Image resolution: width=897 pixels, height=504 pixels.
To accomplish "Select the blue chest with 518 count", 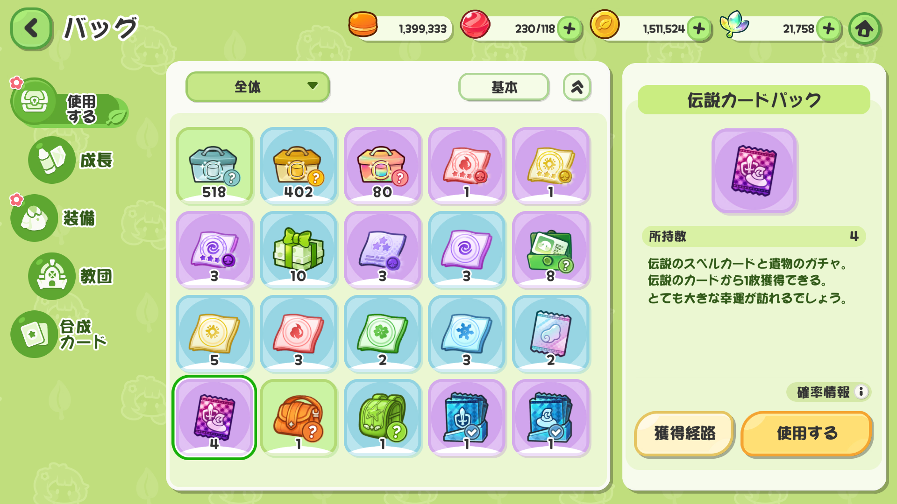I will coord(214,166).
